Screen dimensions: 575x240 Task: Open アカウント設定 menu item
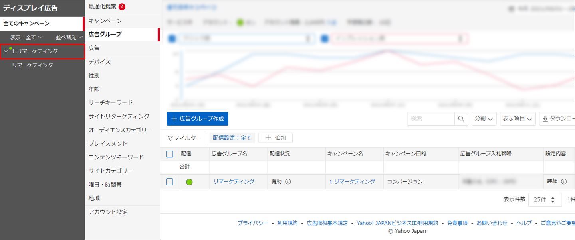(108, 212)
